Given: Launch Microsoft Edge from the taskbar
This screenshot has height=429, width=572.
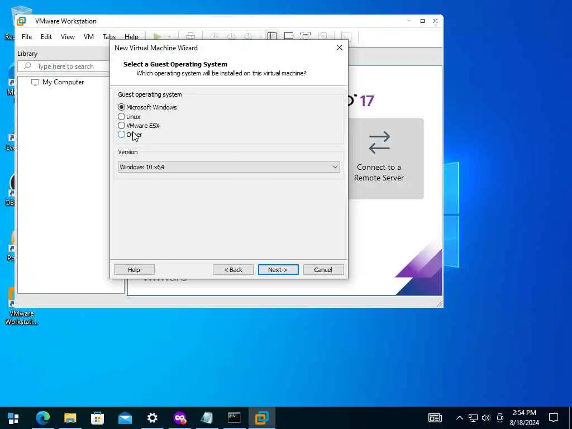Looking at the screenshot, I should 43,418.
